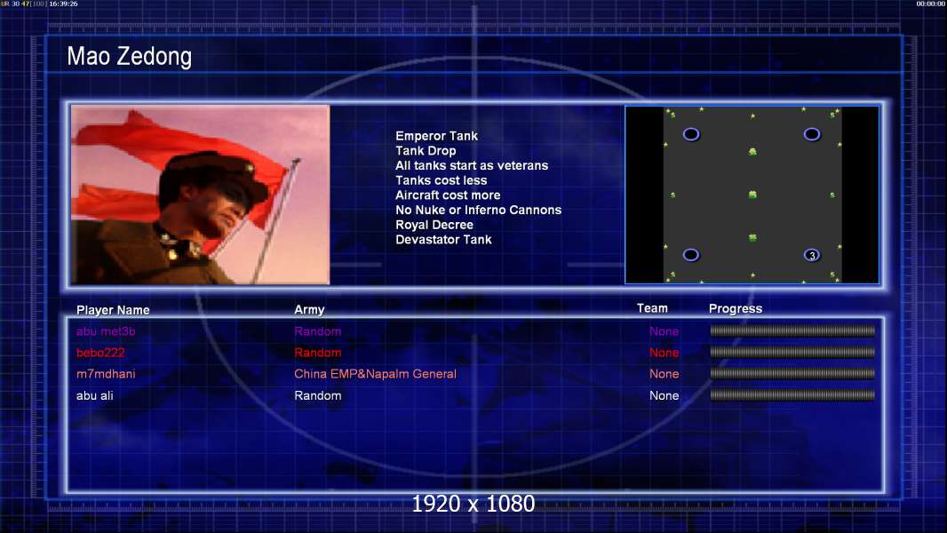Click the map preview thumbnail
Viewport: 947px width, 533px height.
752,195
